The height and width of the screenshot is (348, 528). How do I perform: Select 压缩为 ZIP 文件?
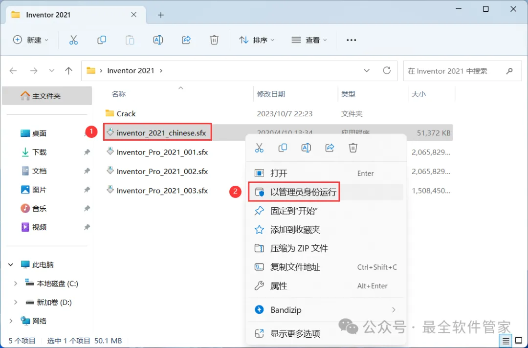326,248
